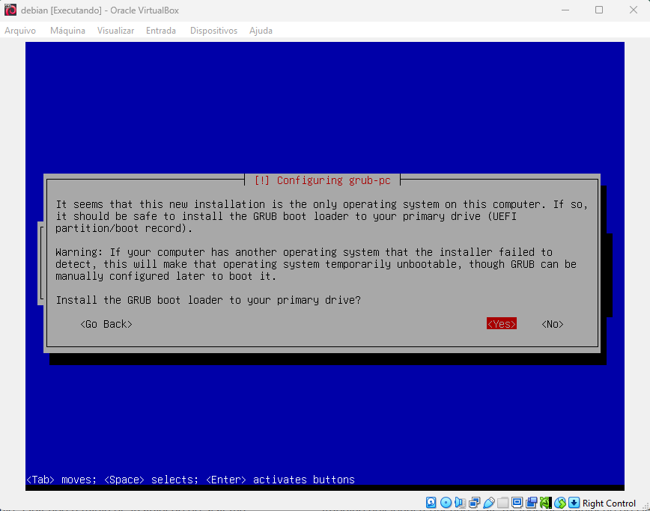Click the optical disc status icon
Image resolution: width=650 pixels, height=511 pixels.
pos(446,503)
